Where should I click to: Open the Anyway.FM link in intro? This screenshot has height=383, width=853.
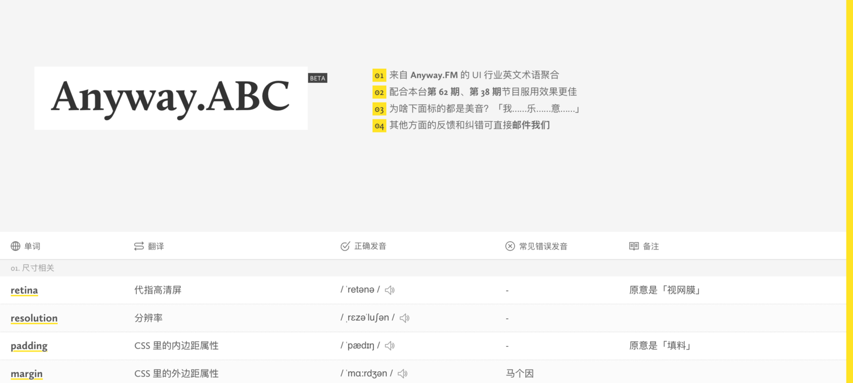(434, 75)
